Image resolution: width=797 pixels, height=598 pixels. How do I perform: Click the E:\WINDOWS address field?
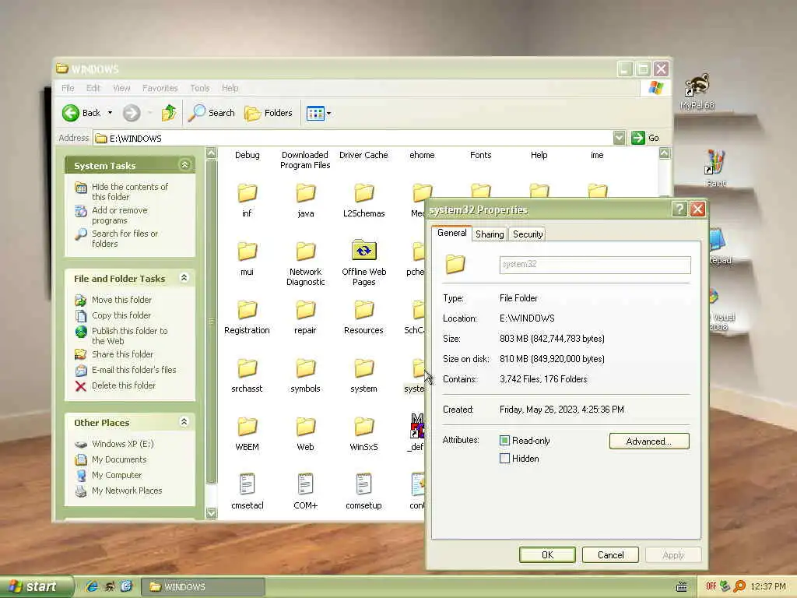pyautogui.click(x=354, y=139)
